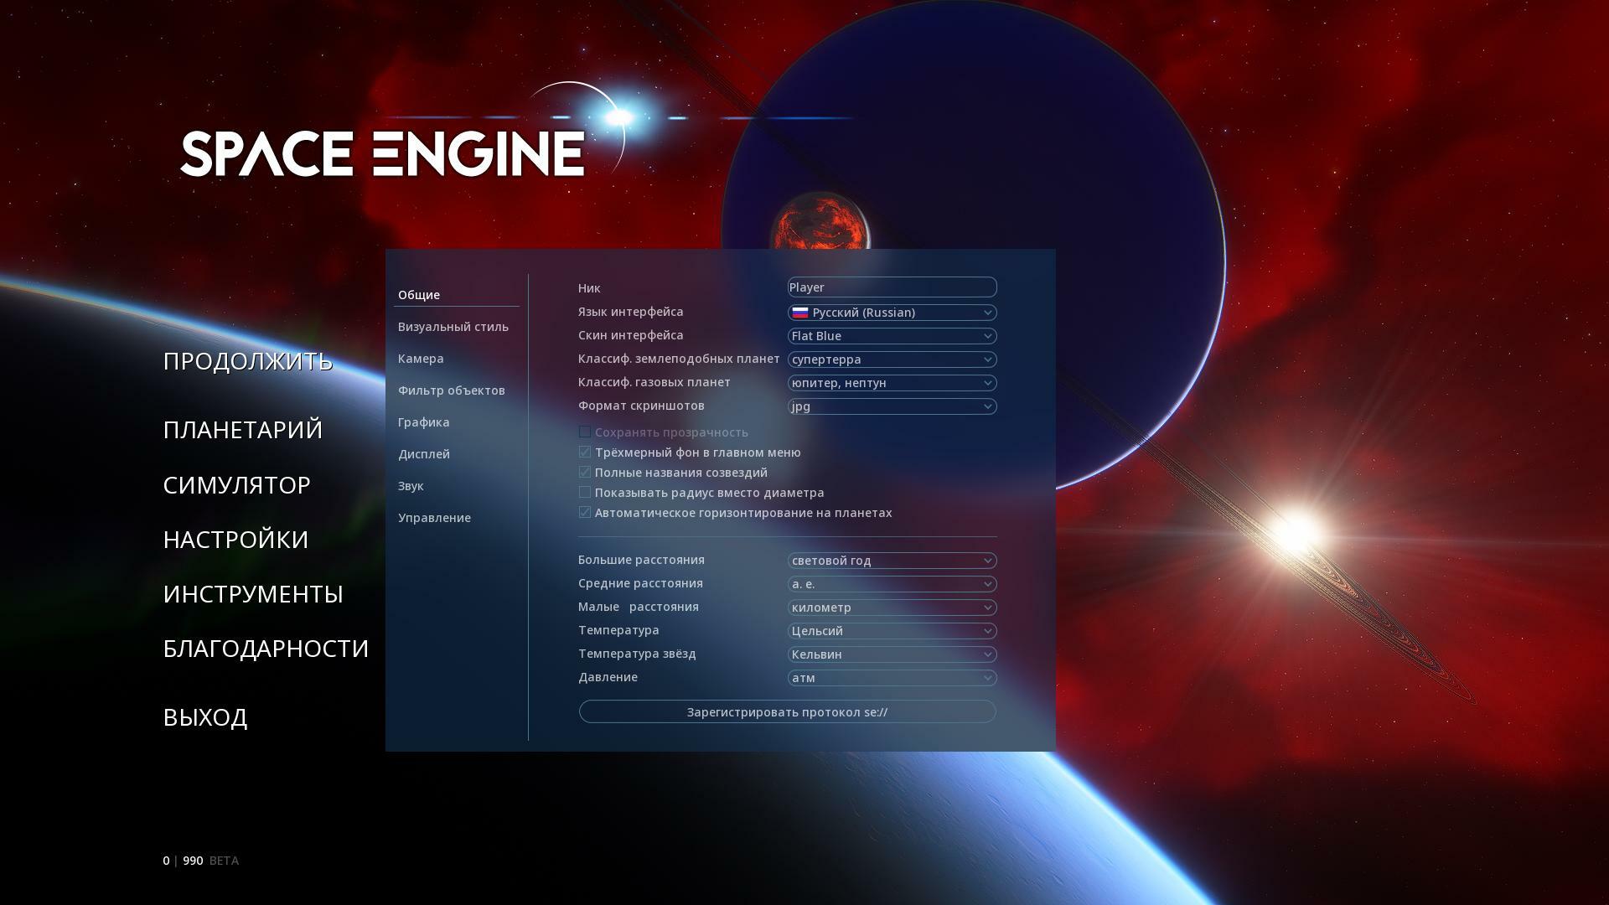
Task: Click ВЫХОД to quit
Action: [205, 718]
